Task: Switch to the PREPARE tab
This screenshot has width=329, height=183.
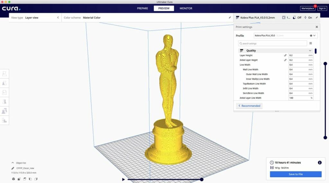Action: tap(143, 8)
